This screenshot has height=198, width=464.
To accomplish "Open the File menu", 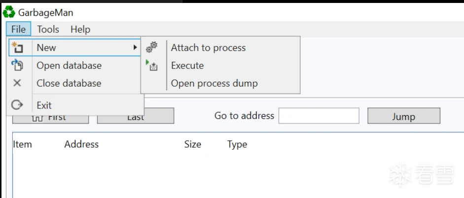I will [x=18, y=29].
